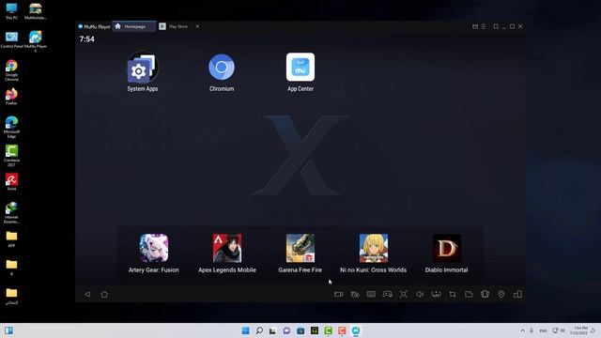
Task: Open Windows widgets button
Action: [x=8, y=330]
